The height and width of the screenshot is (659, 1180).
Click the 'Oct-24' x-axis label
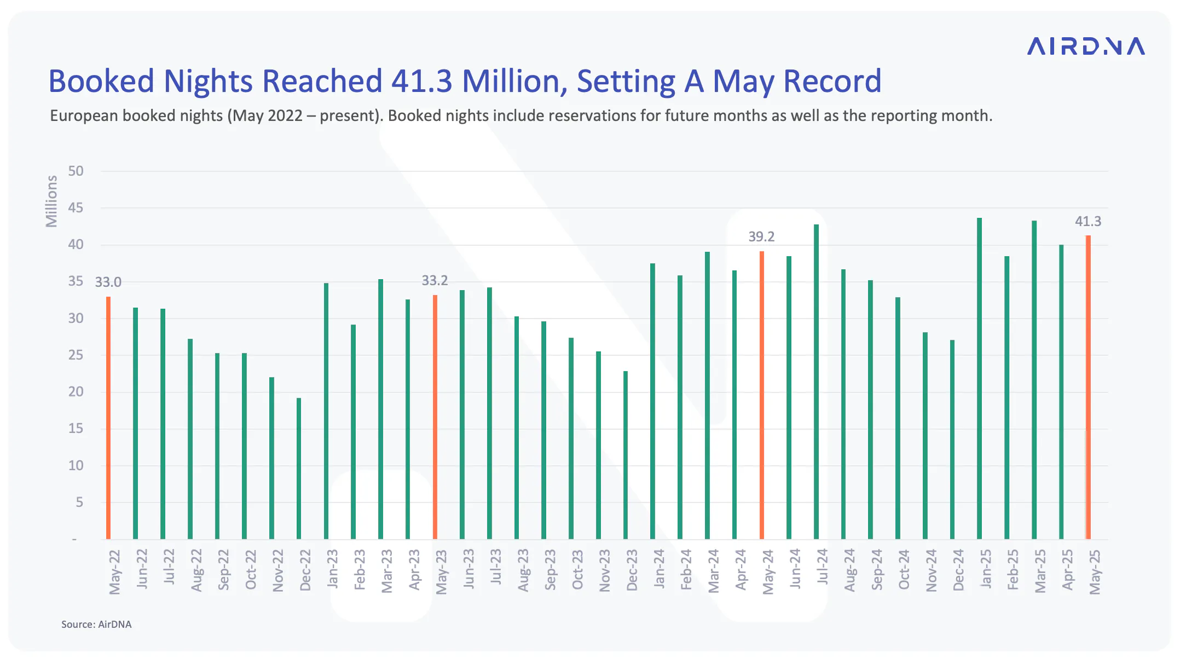904,570
